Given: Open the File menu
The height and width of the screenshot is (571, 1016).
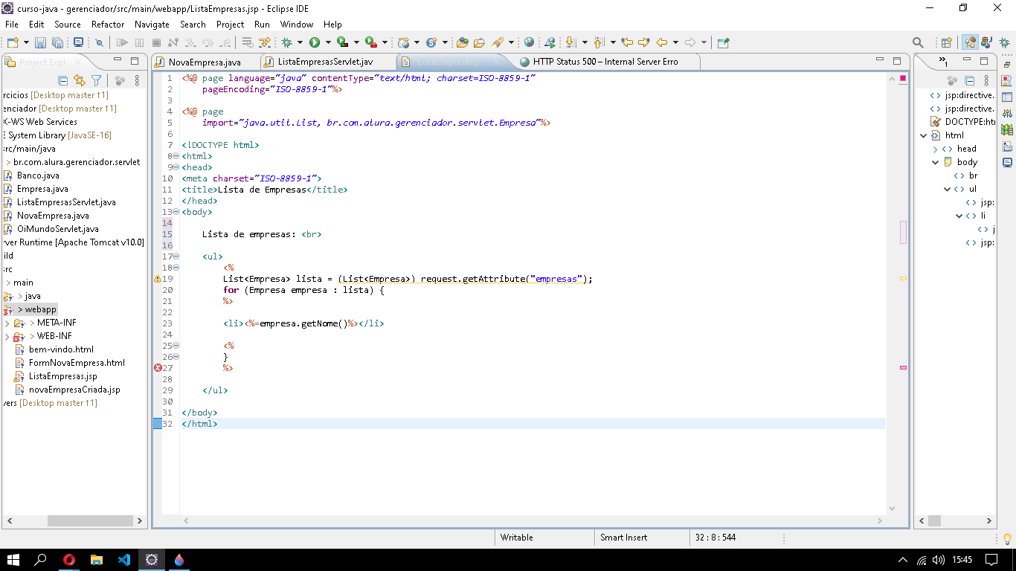Looking at the screenshot, I should [12, 25].
